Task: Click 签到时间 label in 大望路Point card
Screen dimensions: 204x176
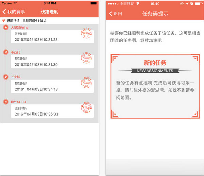Action: pyautogui.click(x=21, y=34)
